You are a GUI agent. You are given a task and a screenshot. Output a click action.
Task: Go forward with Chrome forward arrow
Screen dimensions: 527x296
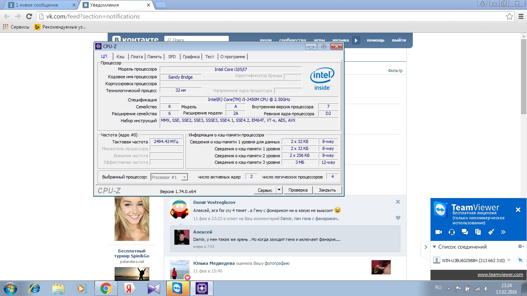pyautogui.click(x=18, y=16)
